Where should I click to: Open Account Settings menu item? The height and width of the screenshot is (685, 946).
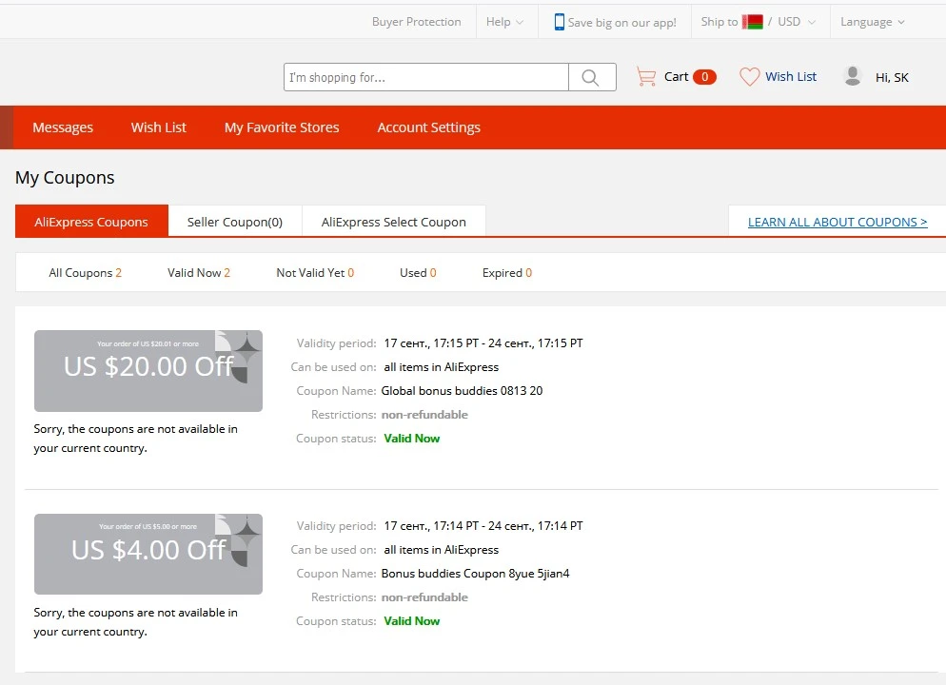coord(429,127)
